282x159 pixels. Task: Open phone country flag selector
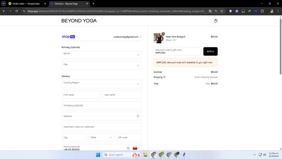click(x=136, y=148)
